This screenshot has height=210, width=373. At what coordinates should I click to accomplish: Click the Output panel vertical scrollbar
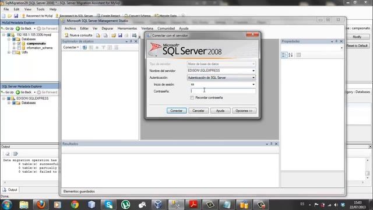(x=367, y=169)
